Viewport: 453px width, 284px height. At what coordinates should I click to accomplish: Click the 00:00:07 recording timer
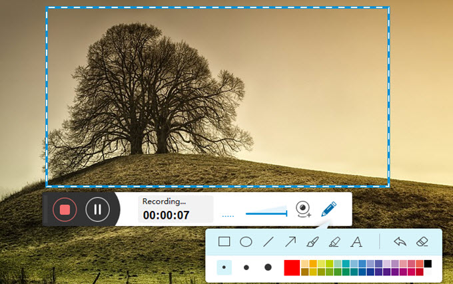click(x=166, y=215)
